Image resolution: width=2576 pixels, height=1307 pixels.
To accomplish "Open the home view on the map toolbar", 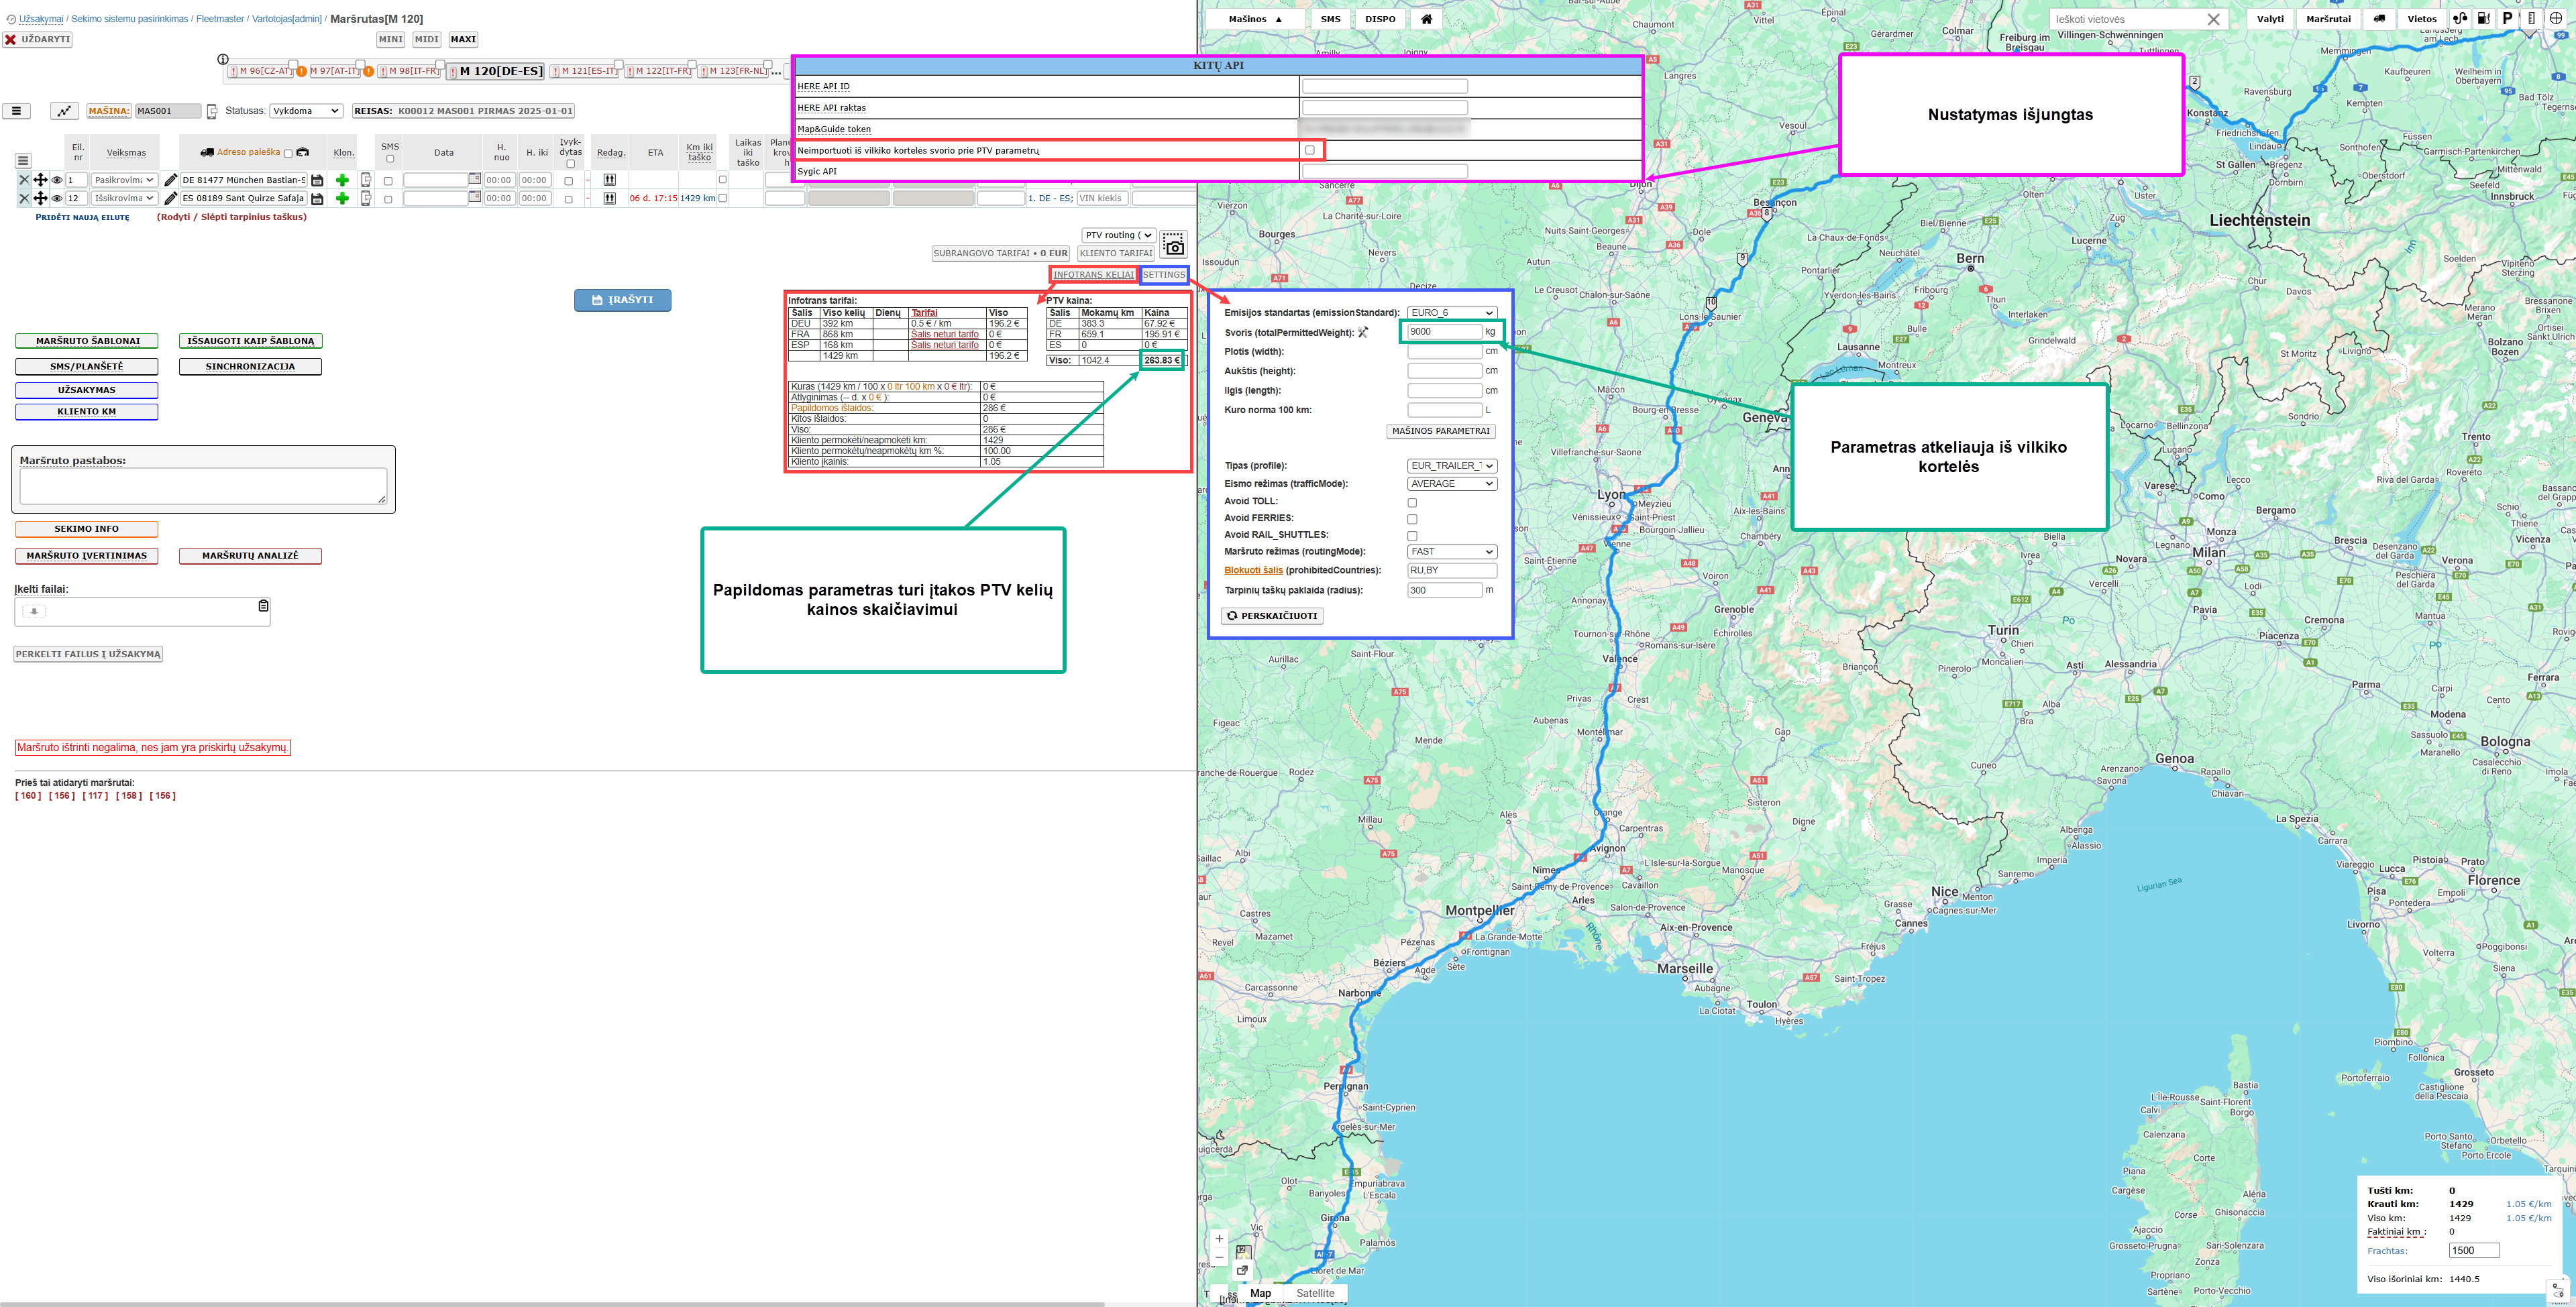I will pos(1426,19).
